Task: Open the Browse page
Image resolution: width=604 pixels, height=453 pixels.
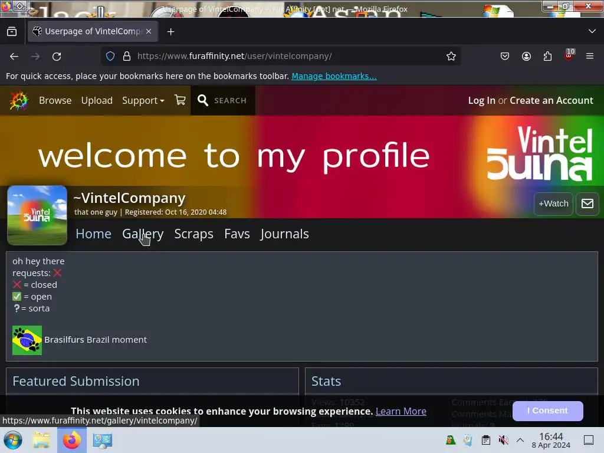Action: click(55, 100)
